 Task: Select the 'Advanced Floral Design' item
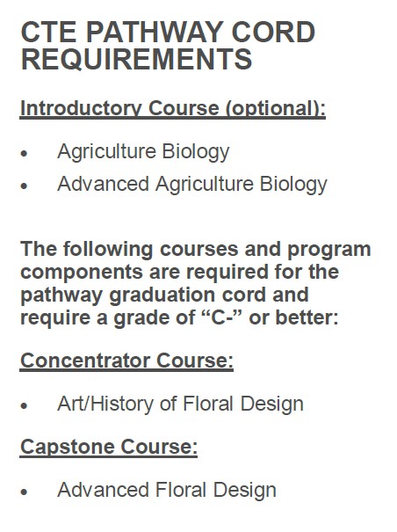167,491
